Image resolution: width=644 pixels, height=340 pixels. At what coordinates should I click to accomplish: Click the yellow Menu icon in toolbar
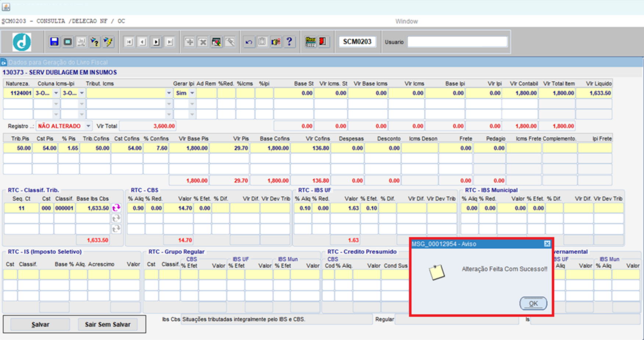(310, 42)
